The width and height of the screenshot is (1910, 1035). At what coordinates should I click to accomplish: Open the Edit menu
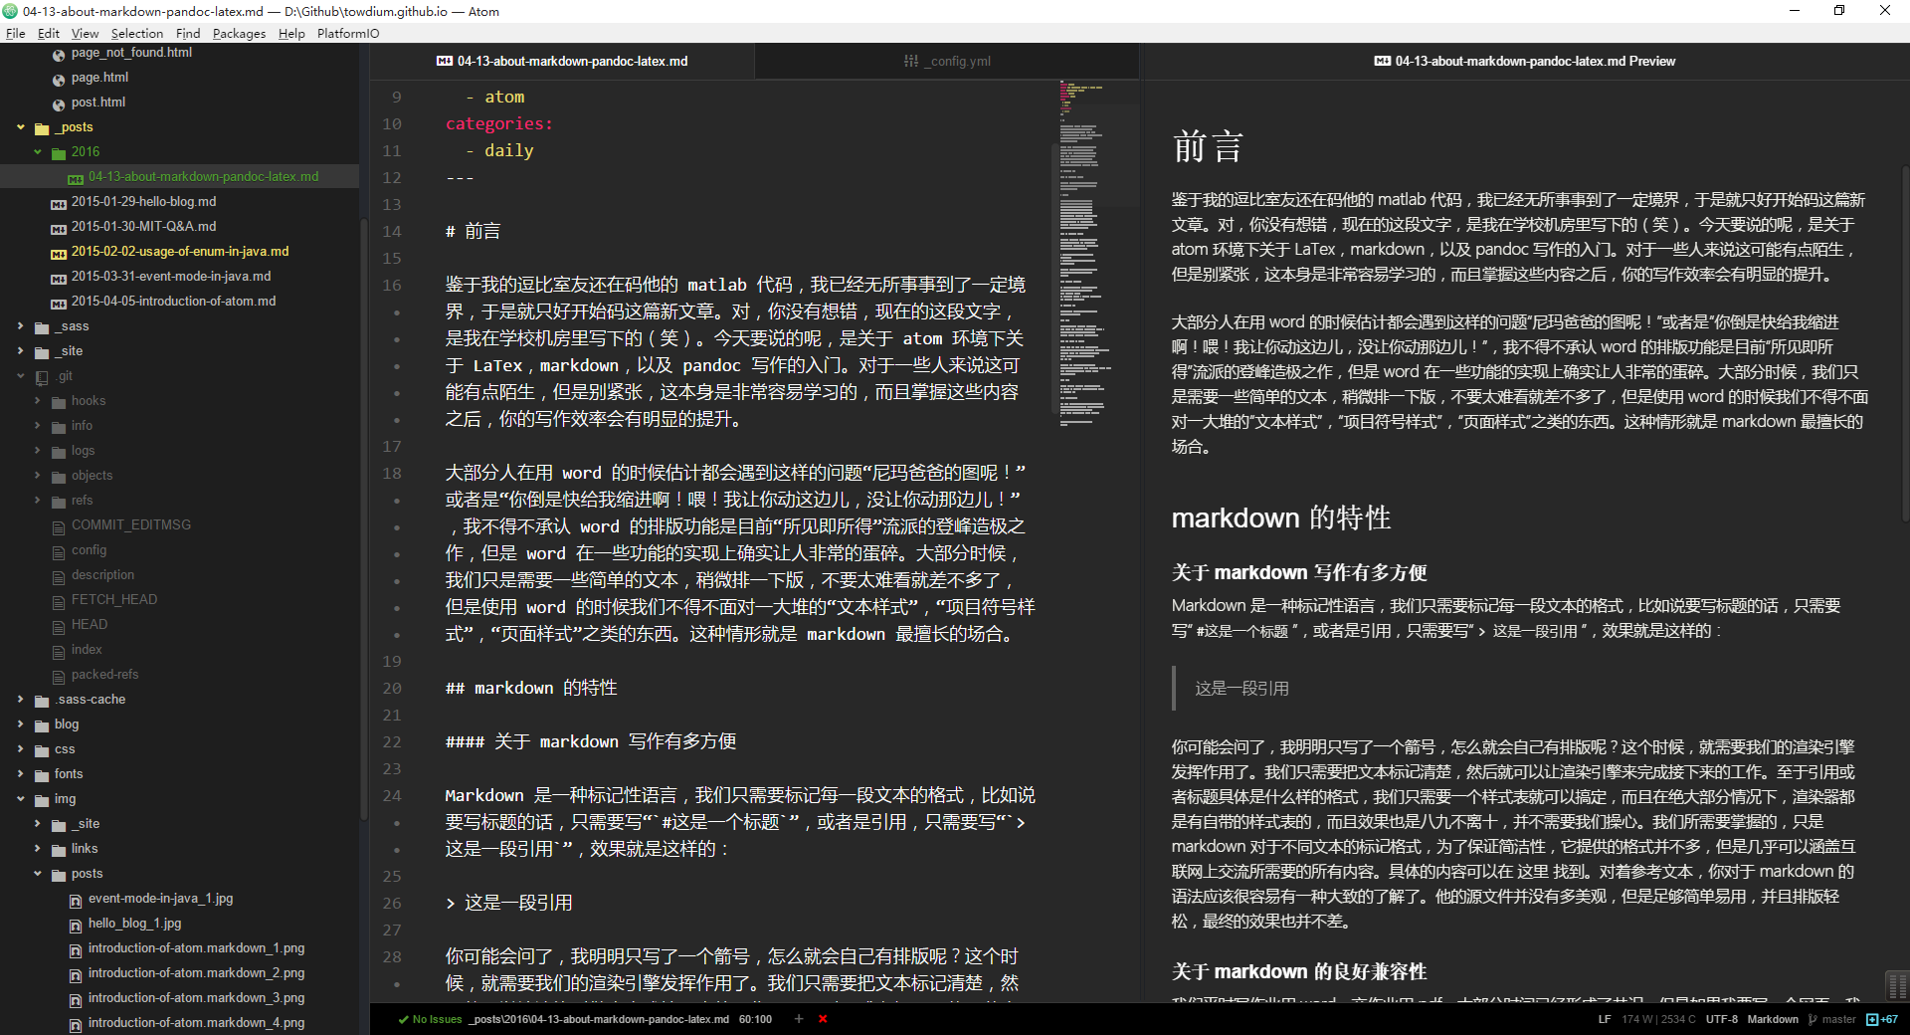49,33
